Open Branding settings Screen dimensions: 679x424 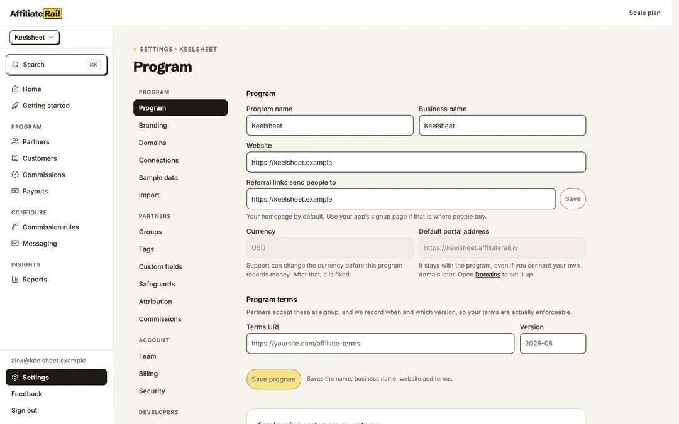[x=180, y=125]
